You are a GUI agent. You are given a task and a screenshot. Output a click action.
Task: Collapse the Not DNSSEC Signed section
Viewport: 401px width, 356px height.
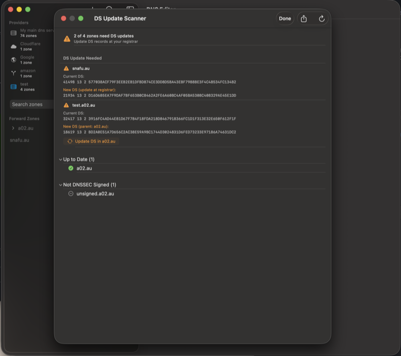[x=61, y=185]
